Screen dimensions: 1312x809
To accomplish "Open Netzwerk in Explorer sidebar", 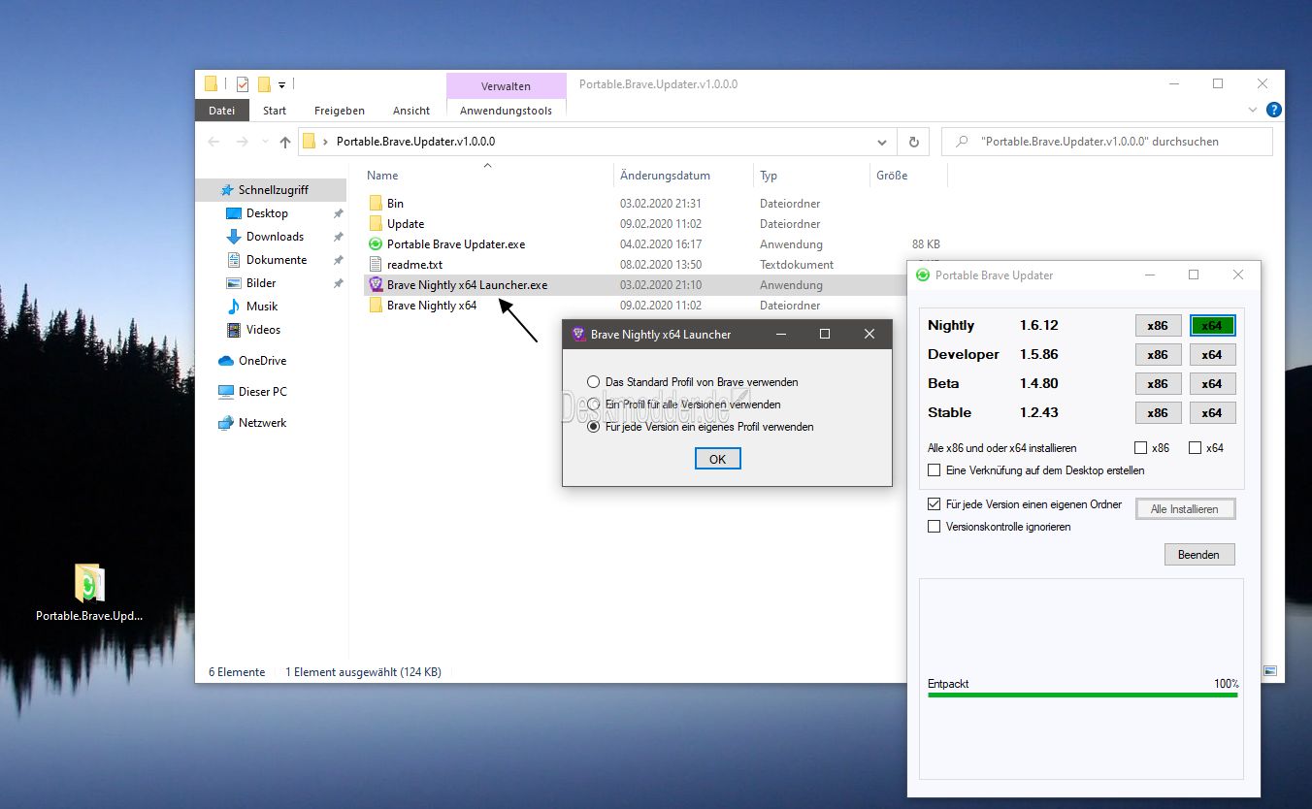I will pos(262,423).
